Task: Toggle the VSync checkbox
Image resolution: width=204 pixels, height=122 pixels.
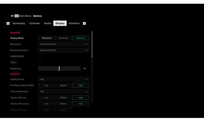Action: pos(40,62)
